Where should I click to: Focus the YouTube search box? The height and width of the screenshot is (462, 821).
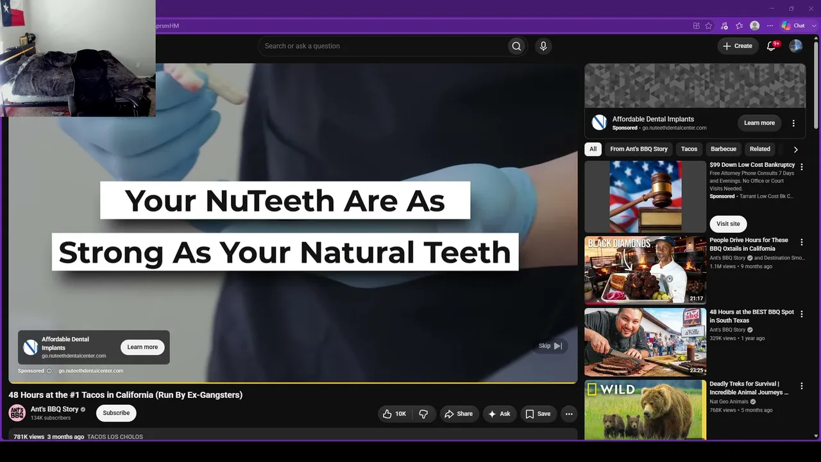[x=382, y=46]
